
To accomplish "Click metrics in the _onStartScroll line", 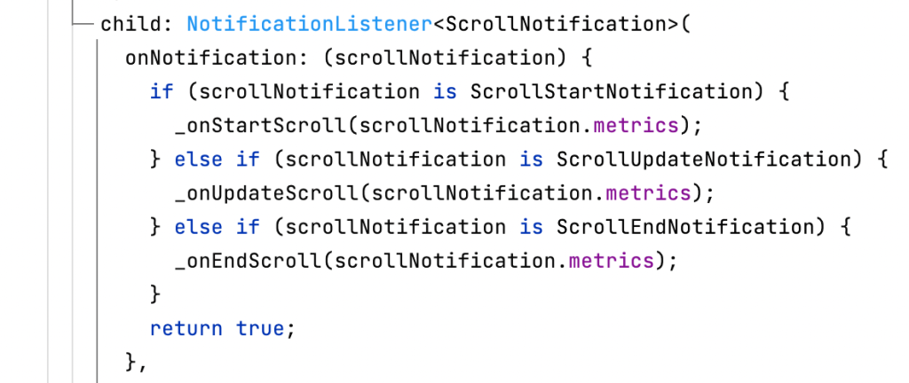I will (x=636, y=126).
